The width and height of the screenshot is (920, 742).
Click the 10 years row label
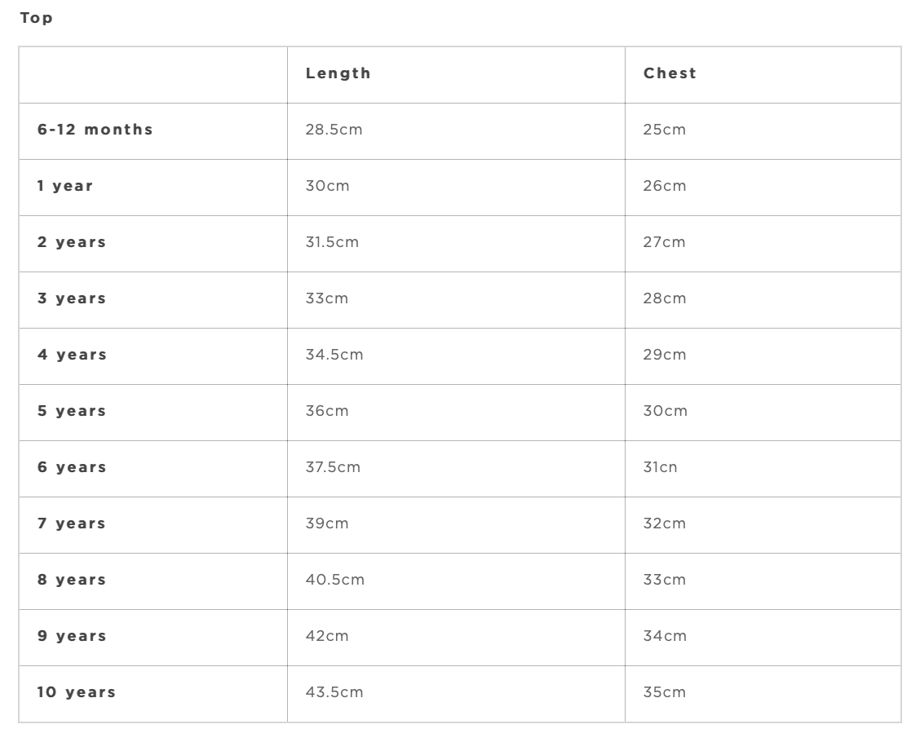coord(77,692)
